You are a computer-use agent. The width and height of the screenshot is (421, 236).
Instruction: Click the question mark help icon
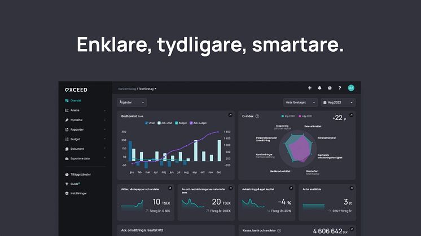[339, 88]
